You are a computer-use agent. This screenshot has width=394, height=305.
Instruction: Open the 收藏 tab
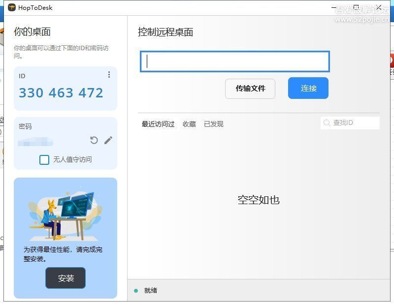[189, 124]
